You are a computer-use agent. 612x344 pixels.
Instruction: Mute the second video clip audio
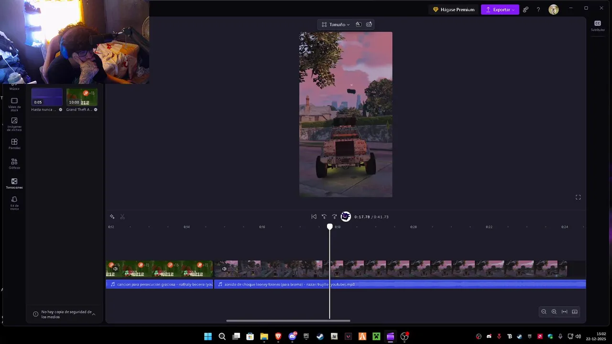224,269
